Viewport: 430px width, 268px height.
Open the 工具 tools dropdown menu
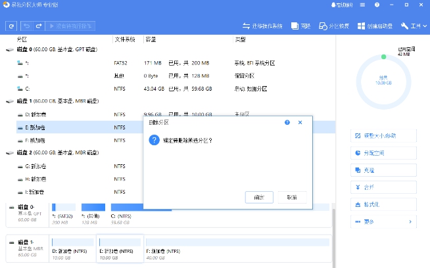pyautogui.click(x=410, y=26)
